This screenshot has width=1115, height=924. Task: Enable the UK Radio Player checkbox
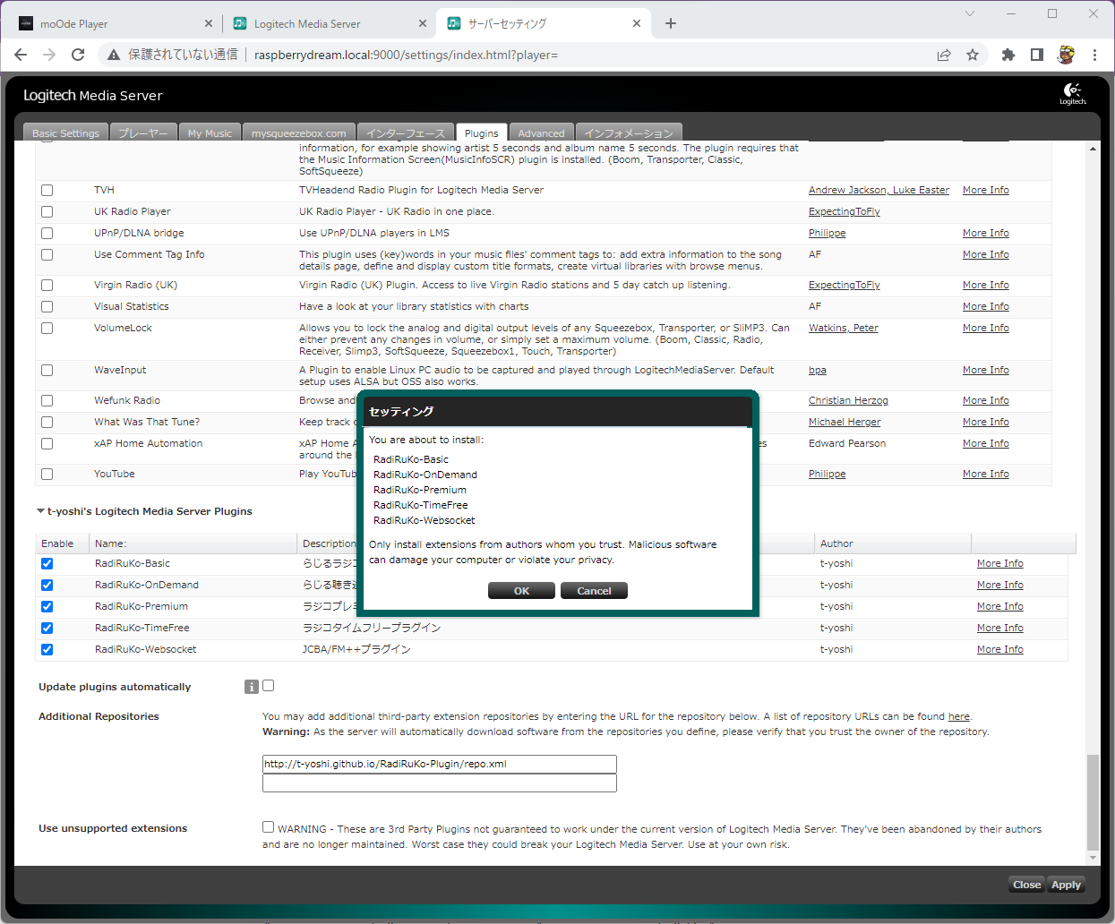pos(47,212)
